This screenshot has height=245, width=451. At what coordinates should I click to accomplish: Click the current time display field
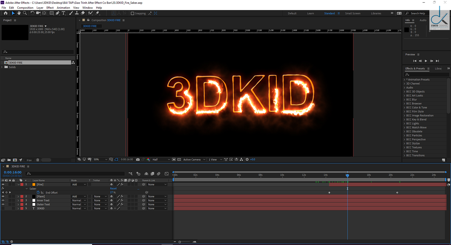pyautogui.click(x=13, y=172)
